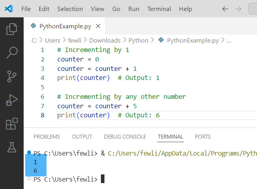The image size is (257, 189).
Task: Switch to the PORTS panel tab
Action: (x=203, y=137)
